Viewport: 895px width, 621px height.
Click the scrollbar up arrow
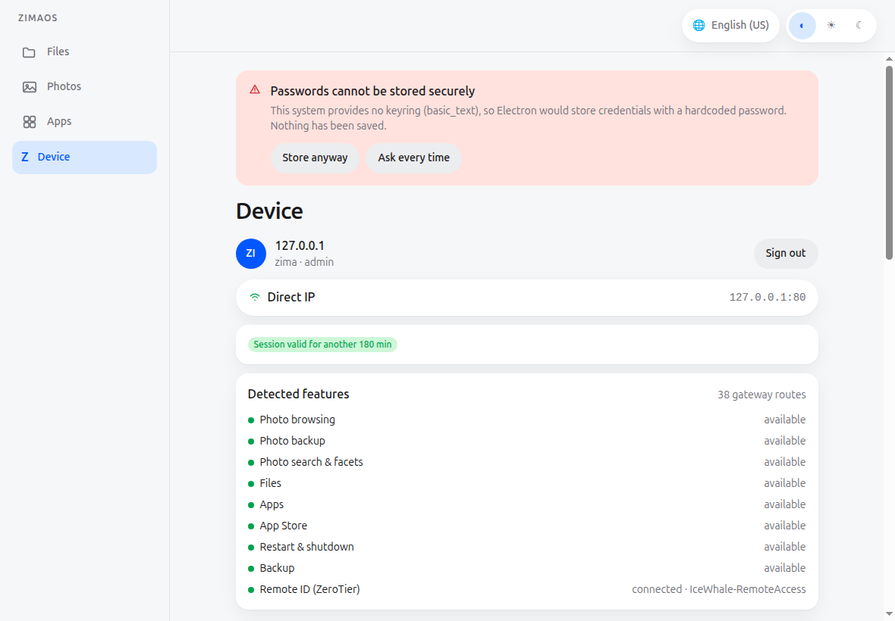coord(889,58)
